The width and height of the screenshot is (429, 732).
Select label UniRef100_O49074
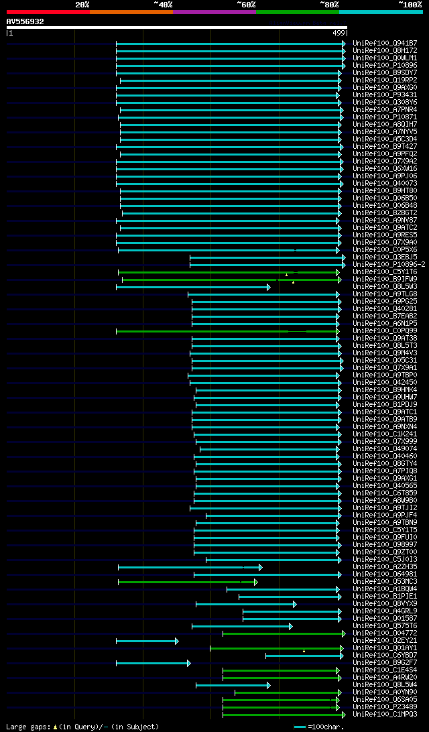pos(385,449)
